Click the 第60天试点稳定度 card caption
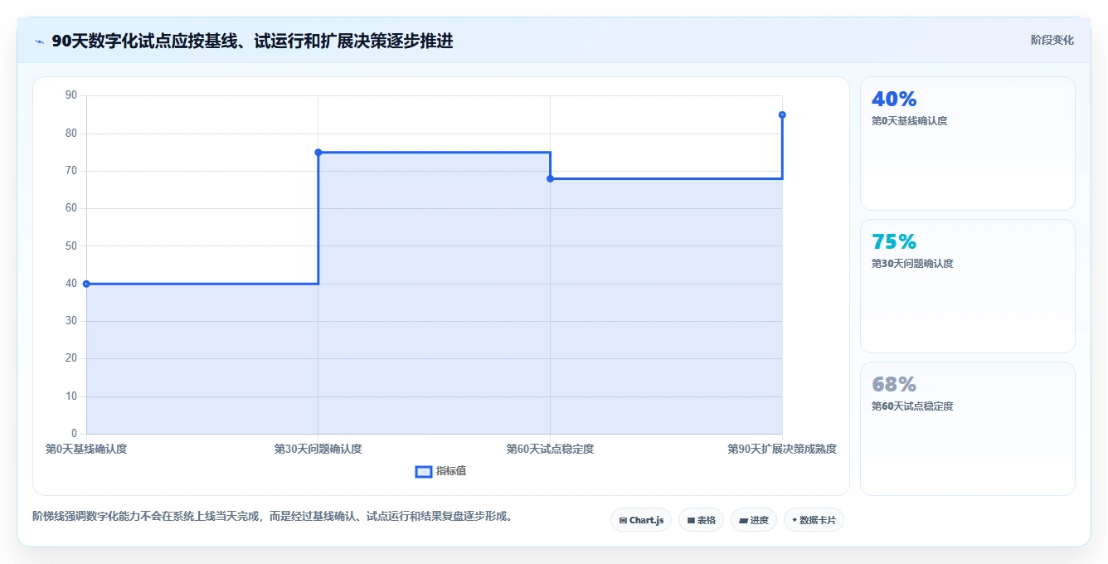 [x=912, y=406]
